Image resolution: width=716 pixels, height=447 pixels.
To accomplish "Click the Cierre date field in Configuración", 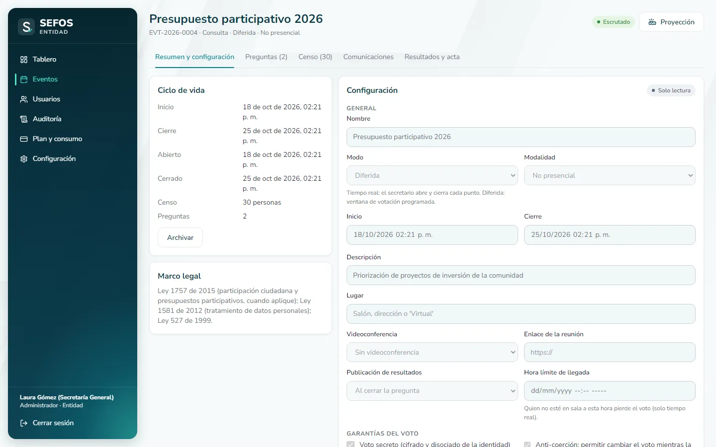I will tap(610, 235).
